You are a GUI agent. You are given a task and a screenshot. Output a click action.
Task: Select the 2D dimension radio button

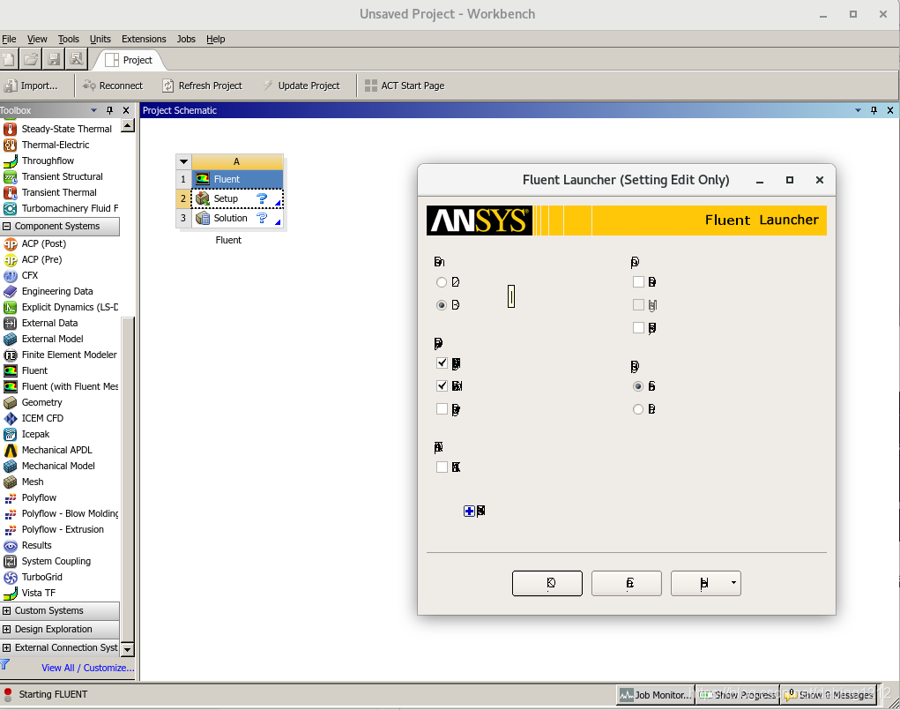pos(442,283)
